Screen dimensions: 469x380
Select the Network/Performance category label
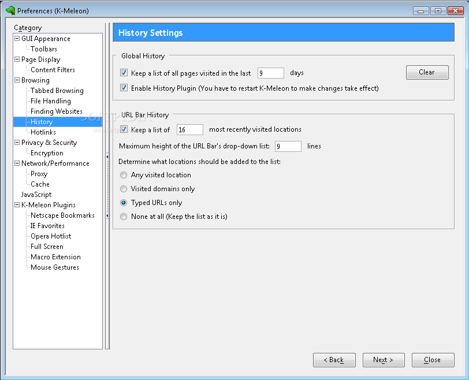pyautogui.click(x=55, y=163)
